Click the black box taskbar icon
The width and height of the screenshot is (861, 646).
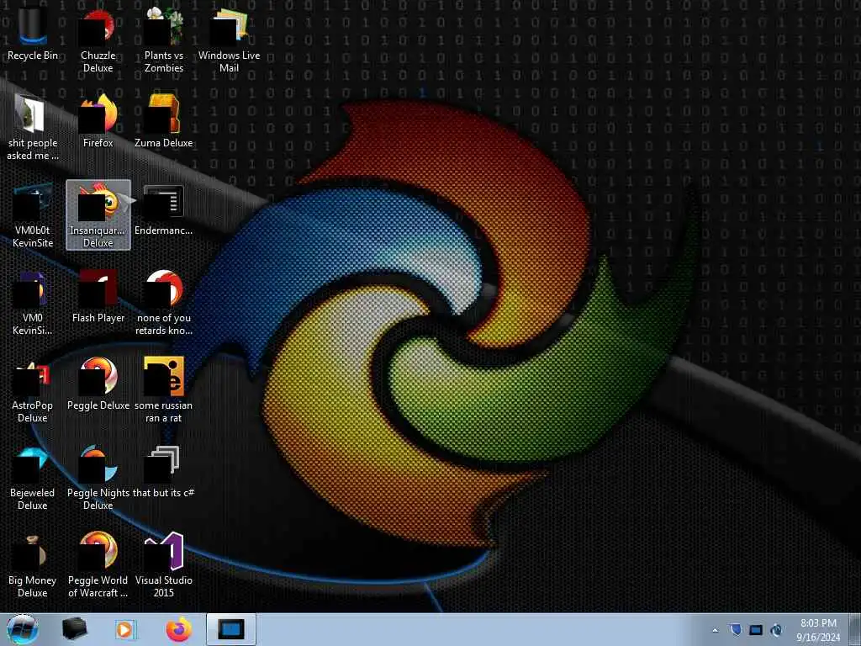tap(74, 629)
